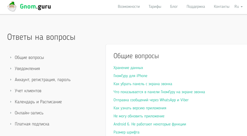Viewport: 247px width, 136px height.
Task: Expand the Общие вопросы sidebar category
Action: coord(29,57)
